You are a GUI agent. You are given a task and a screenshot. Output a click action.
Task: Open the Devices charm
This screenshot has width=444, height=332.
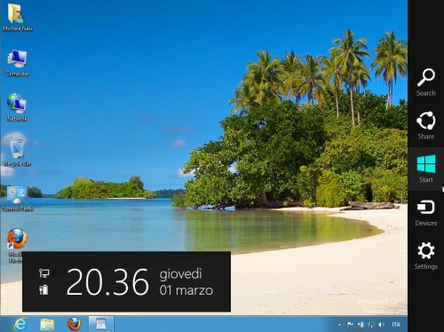[x=426, y=213]
